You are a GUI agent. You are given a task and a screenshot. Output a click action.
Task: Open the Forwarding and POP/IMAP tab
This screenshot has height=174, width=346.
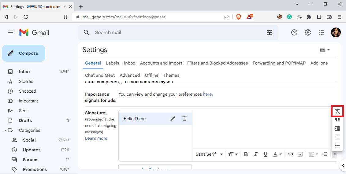pos(279,63)
